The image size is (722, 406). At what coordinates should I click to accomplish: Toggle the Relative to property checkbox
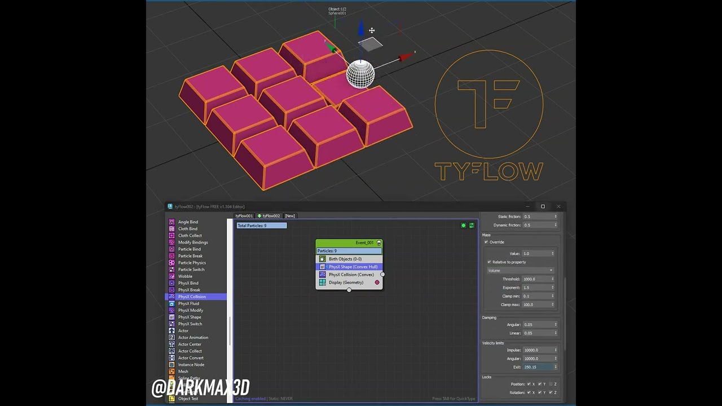489,262
